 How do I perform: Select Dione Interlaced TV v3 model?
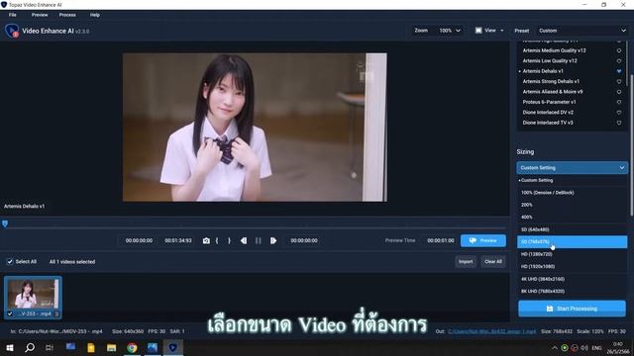(x=548, y=123)
